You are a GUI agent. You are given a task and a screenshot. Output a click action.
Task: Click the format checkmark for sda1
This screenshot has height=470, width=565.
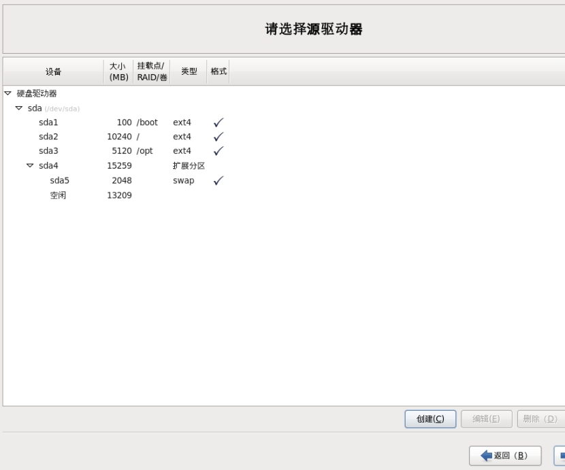219,123
